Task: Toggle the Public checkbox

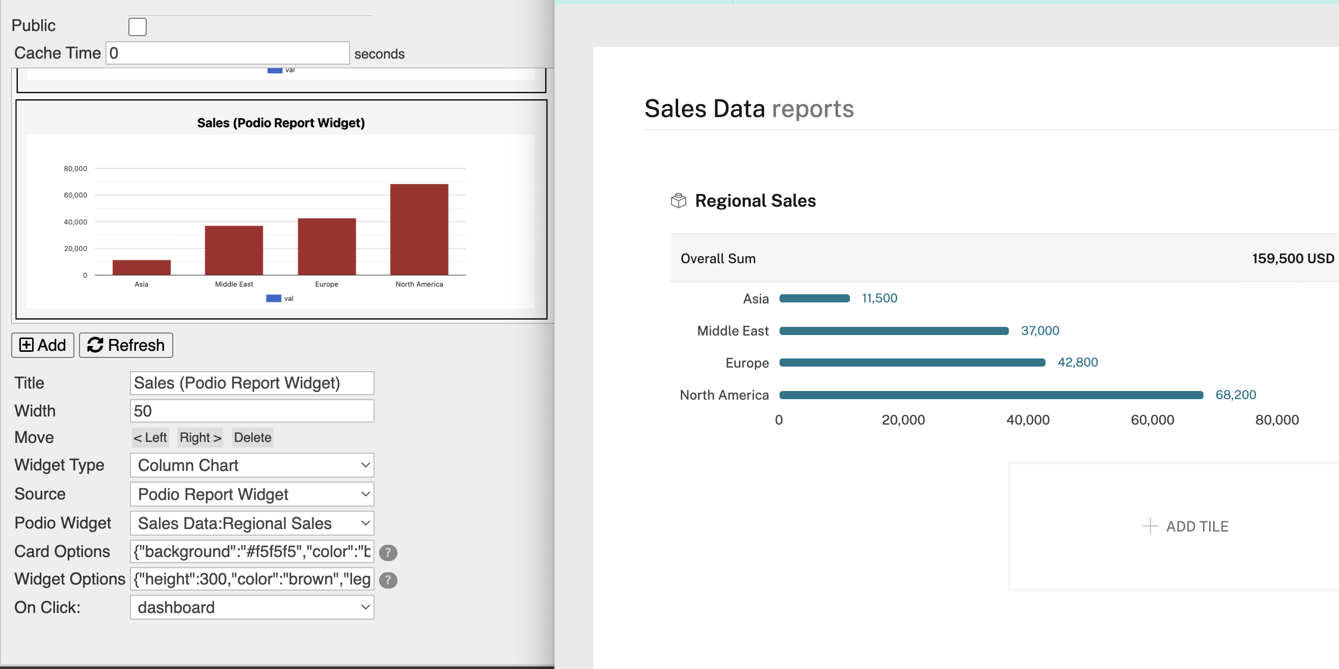Action: [137, 26]
